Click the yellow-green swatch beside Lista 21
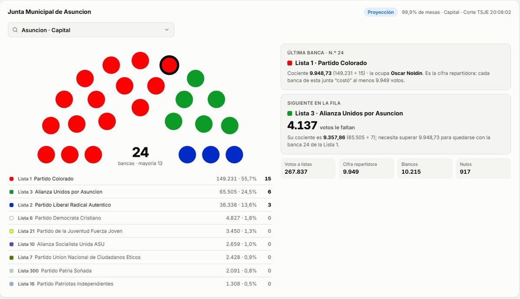The width and height of the screenshot is (520, 299). (12, 231)
